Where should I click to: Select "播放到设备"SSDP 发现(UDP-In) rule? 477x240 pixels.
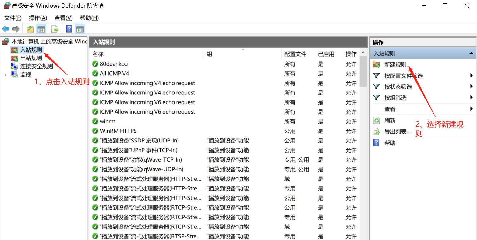click(139, 141)
